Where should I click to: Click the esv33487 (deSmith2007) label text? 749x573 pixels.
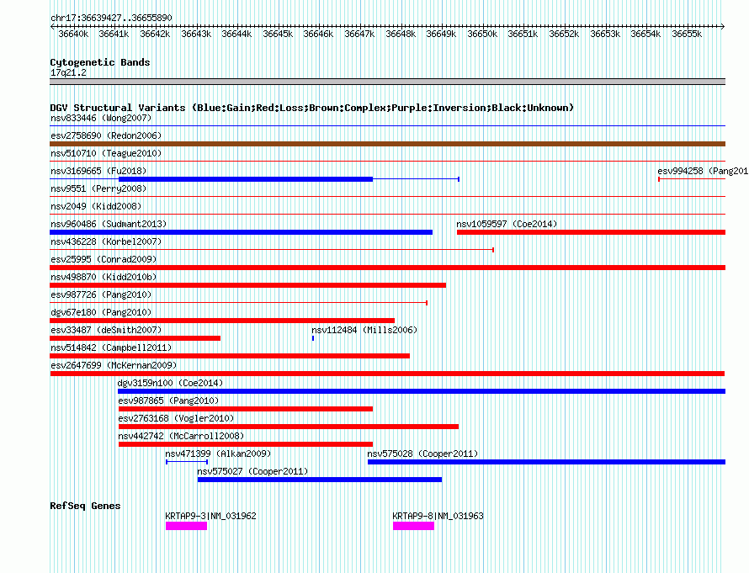tap(106, 330)
